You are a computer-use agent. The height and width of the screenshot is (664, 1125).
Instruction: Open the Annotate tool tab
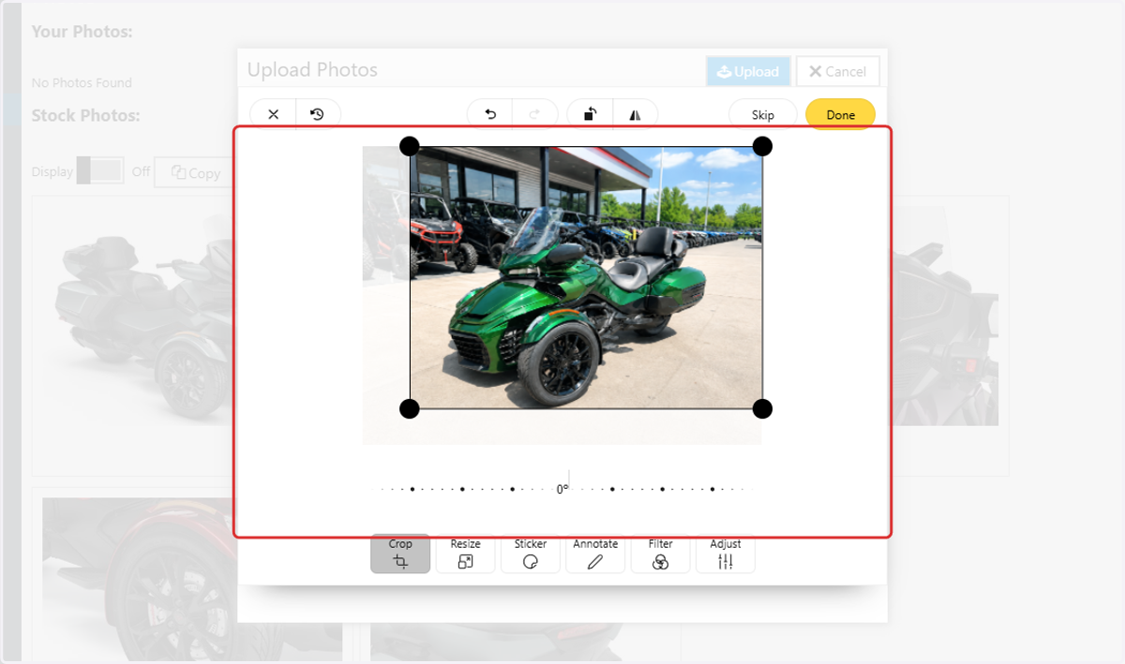pos(595,553)
